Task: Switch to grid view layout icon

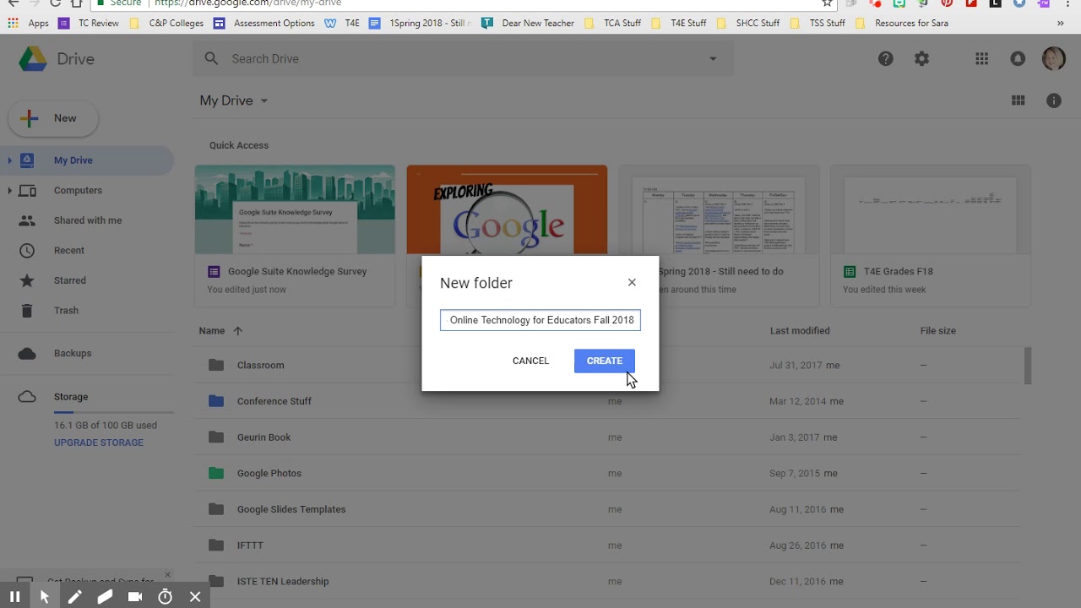Action: [x=1018, y=100]
